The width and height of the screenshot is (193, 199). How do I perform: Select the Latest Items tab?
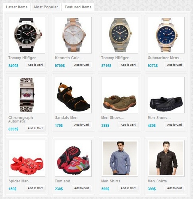click(x=17, y=7)
